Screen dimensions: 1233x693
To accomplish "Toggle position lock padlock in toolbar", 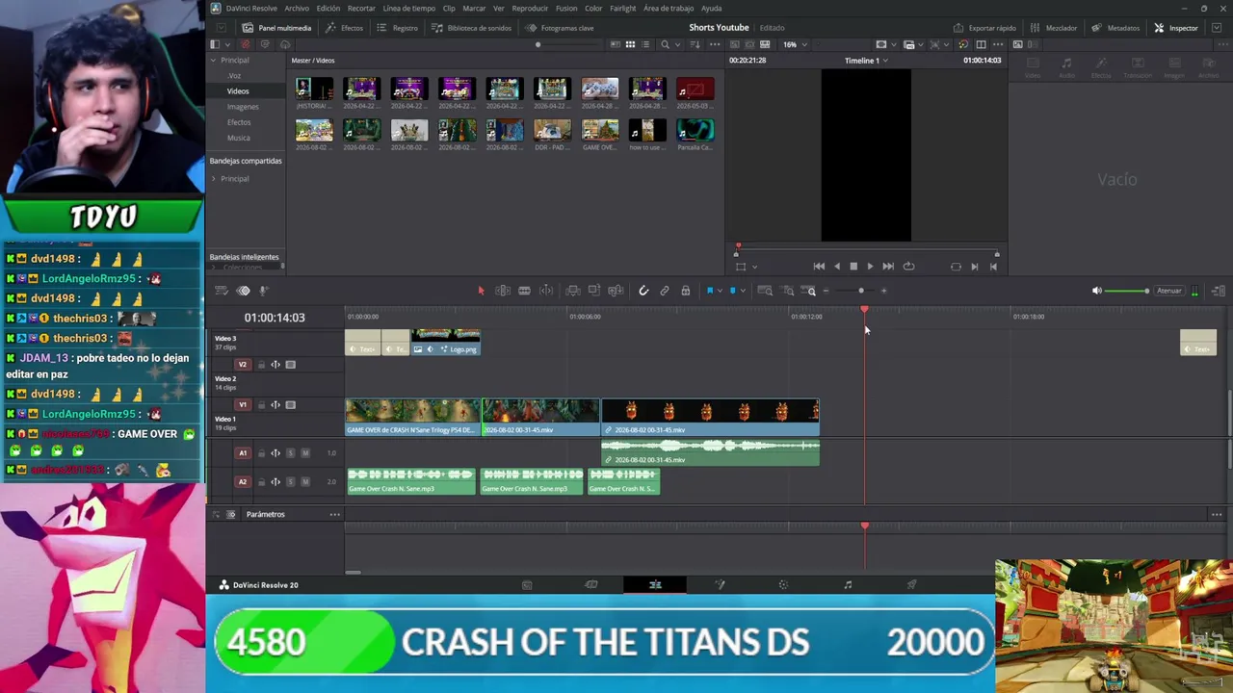I will coord(685,291).
